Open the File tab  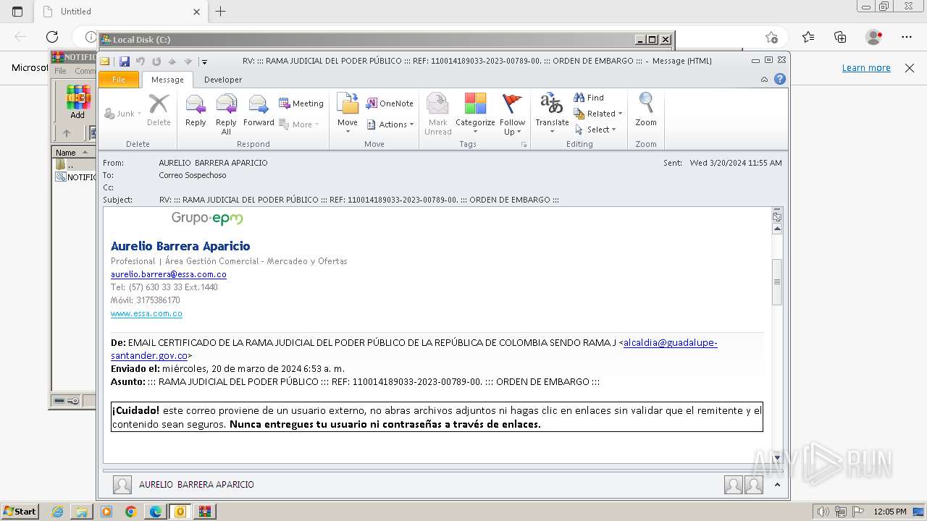119,80
